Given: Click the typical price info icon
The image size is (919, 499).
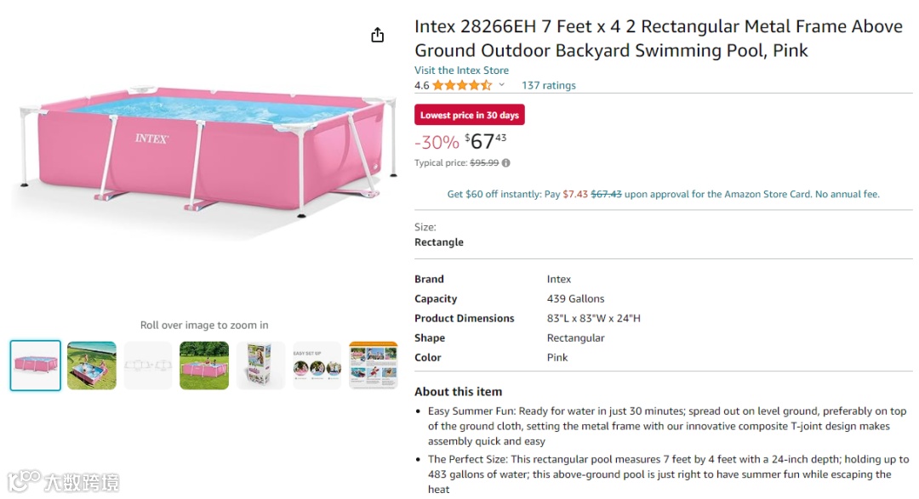Looking at the screenshot, I should [x=506, y=163].
